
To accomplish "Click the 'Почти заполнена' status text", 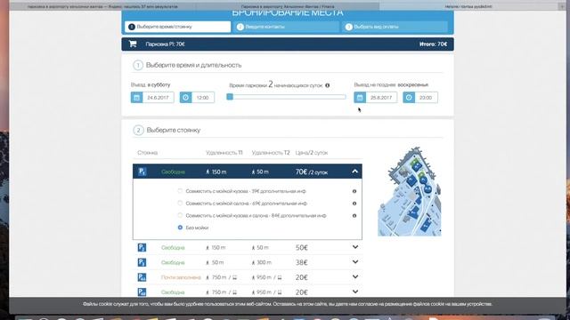I will 181,277.
